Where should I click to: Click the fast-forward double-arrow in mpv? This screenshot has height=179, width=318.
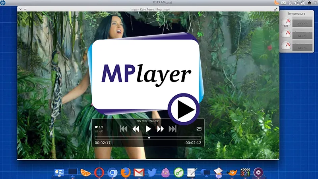click(x=160, y=129)
